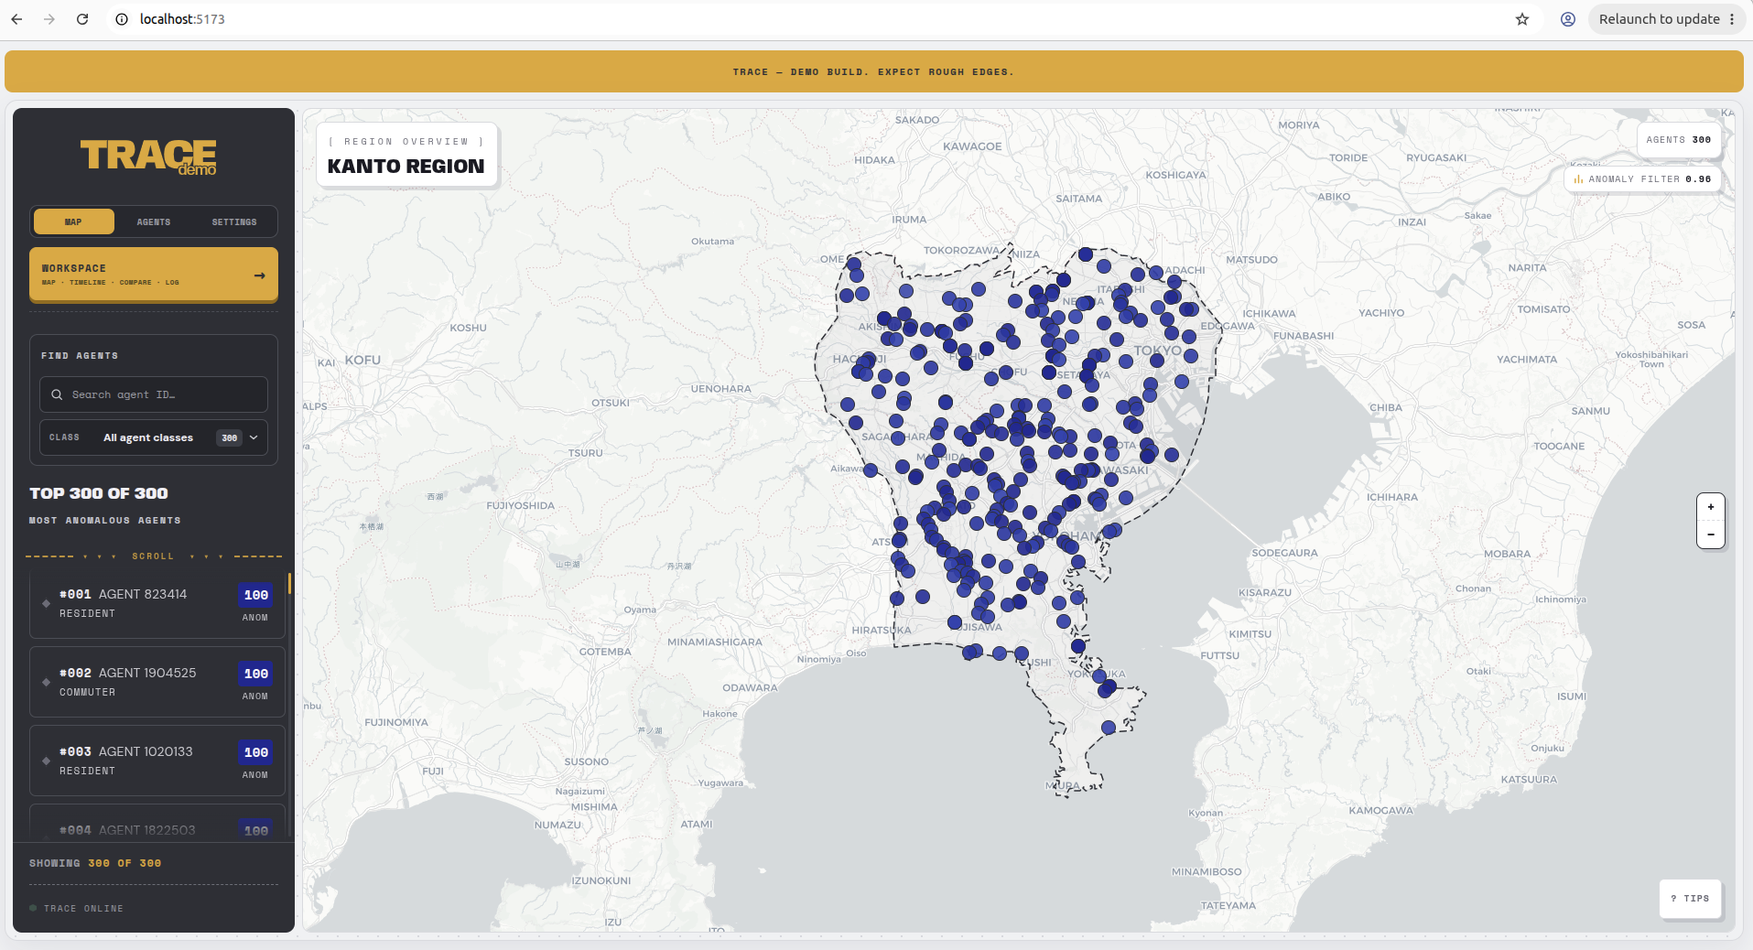Click the class dropdown chevron arrow
This screenshot has height=950, width=1753.
click(254, 437)
